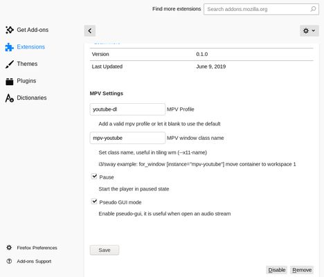Click the MPV window class name field
This screenshot has height=277, width=324.
click(x=127, y=138)
